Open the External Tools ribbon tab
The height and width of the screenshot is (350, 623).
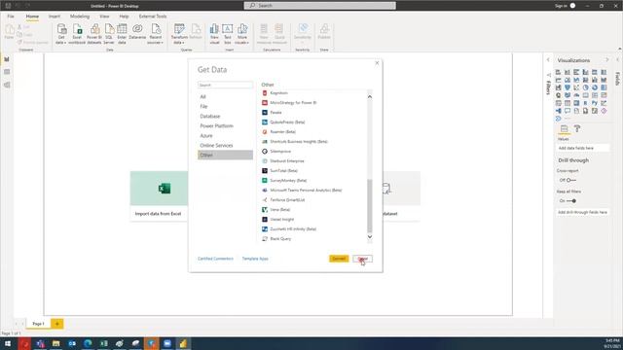(x=153, y=17)
